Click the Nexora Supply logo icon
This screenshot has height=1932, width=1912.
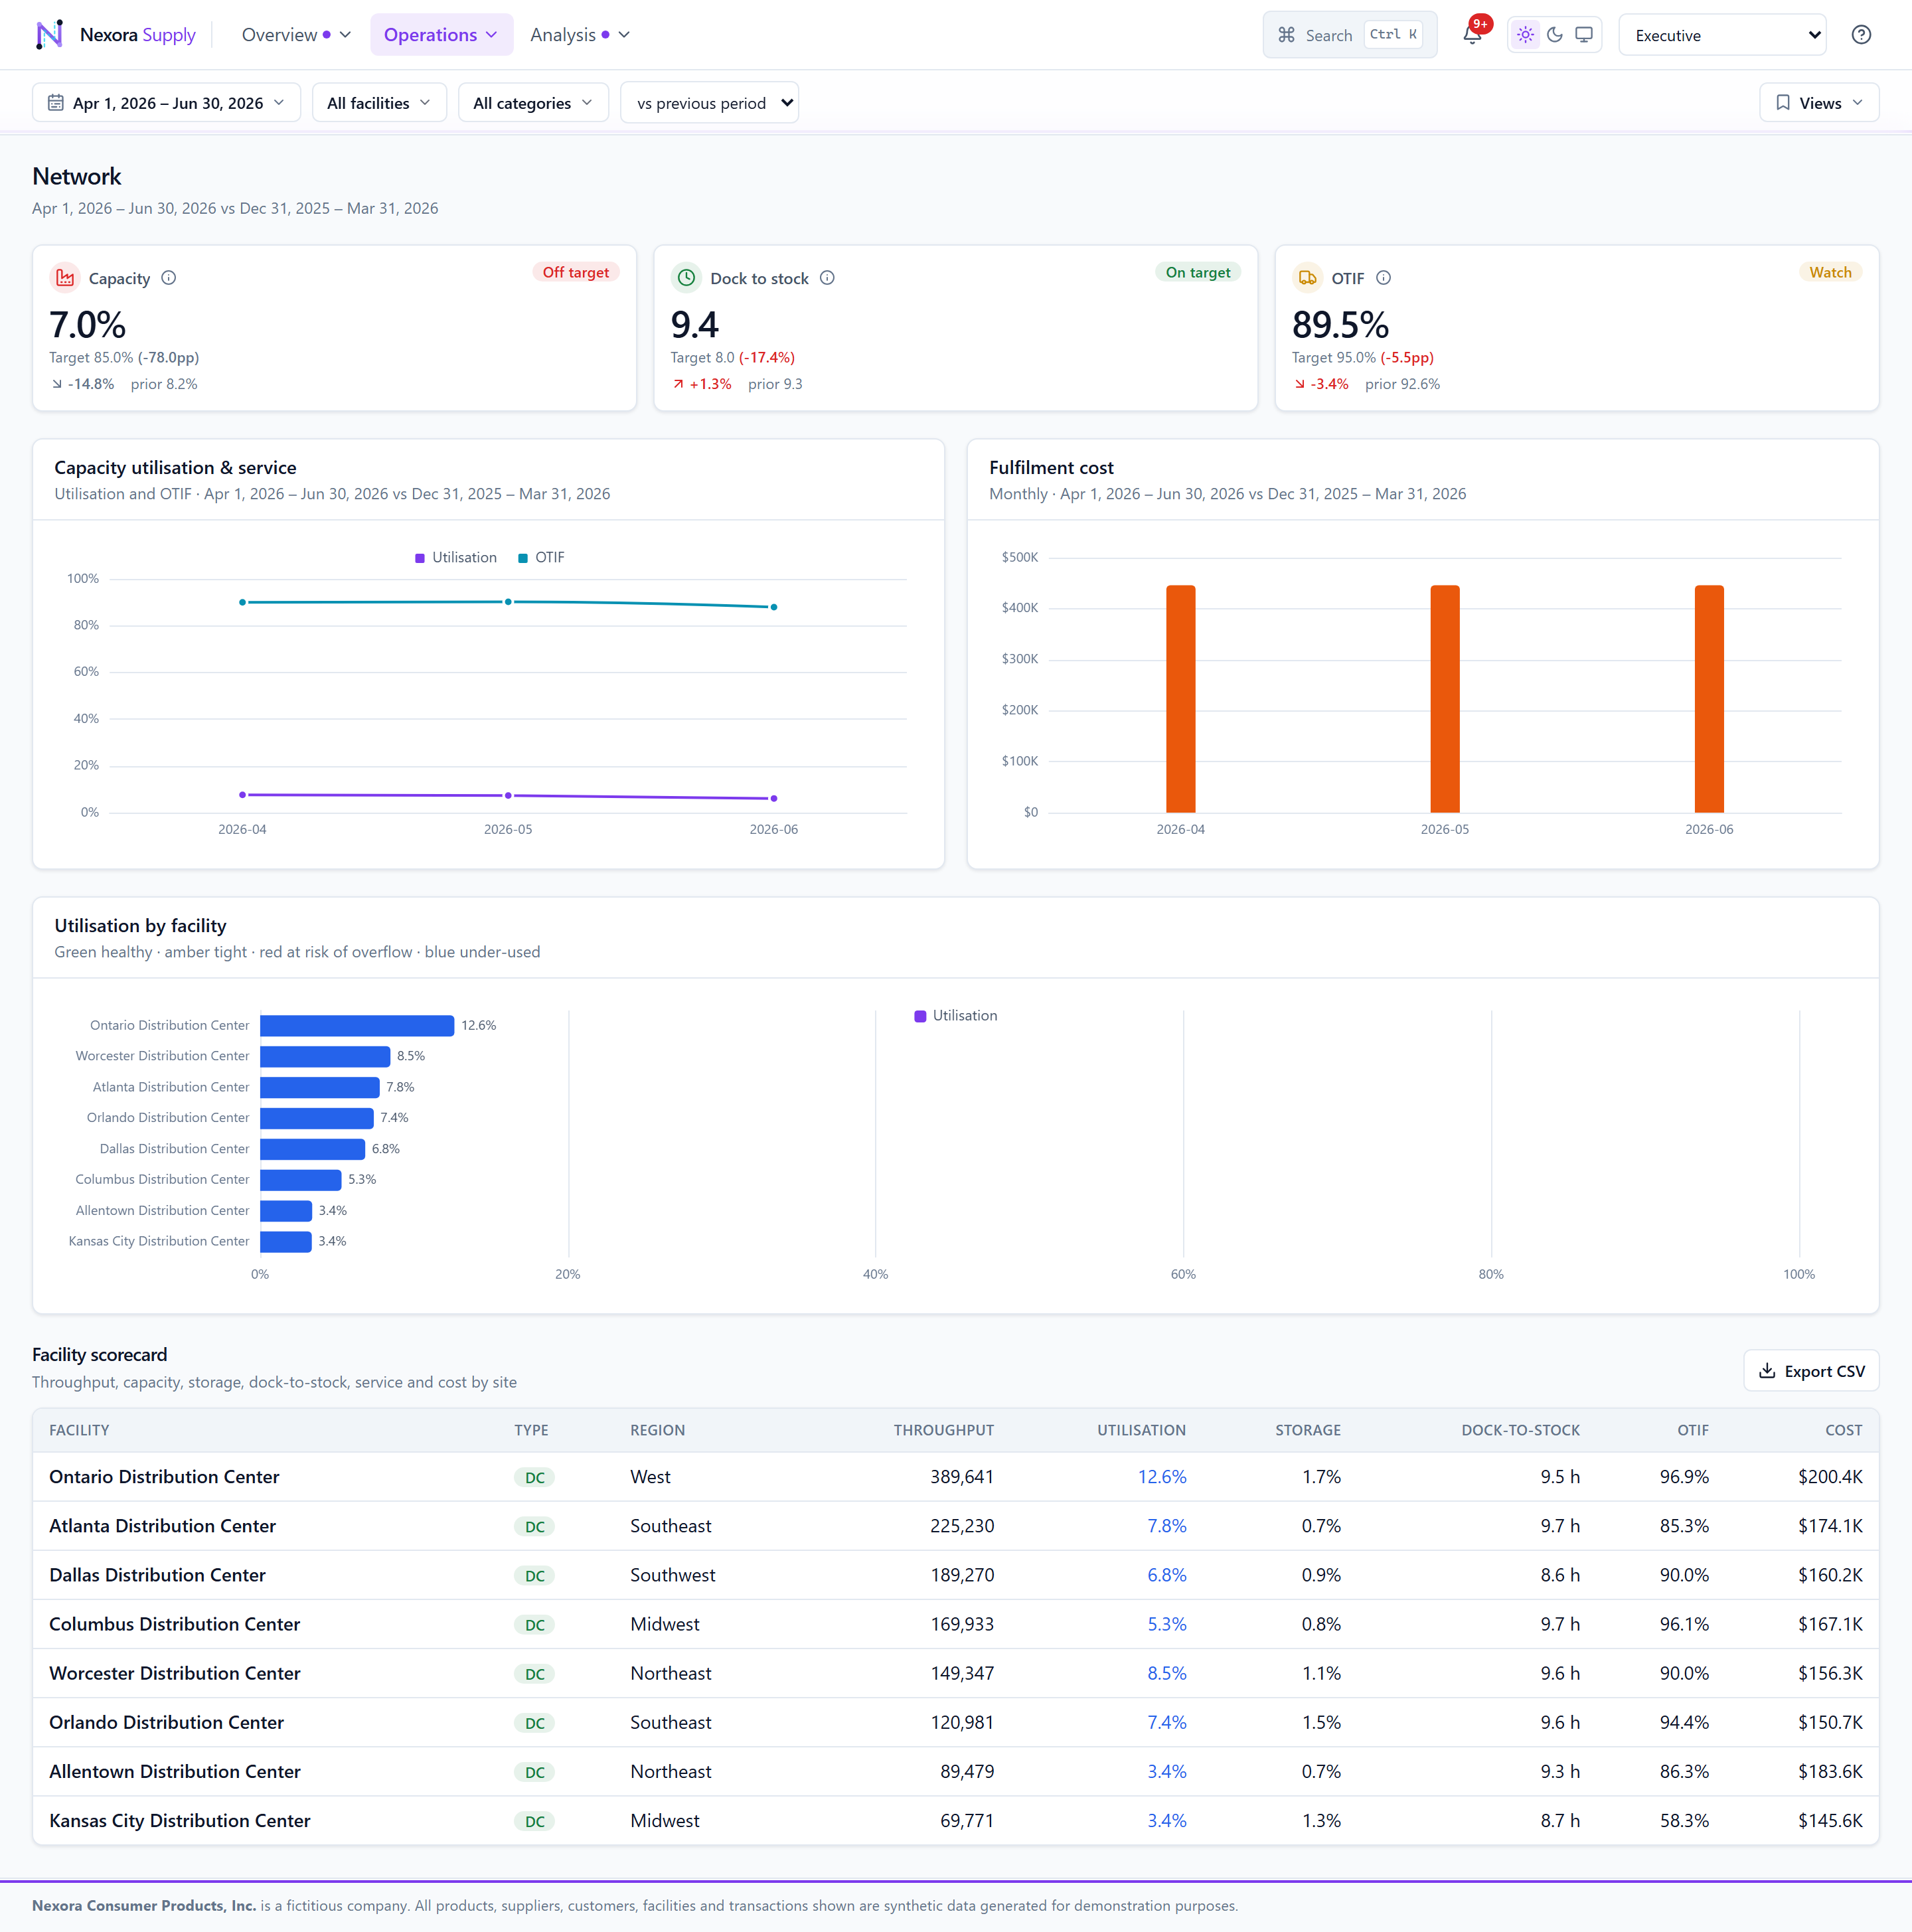pos(49,35)
